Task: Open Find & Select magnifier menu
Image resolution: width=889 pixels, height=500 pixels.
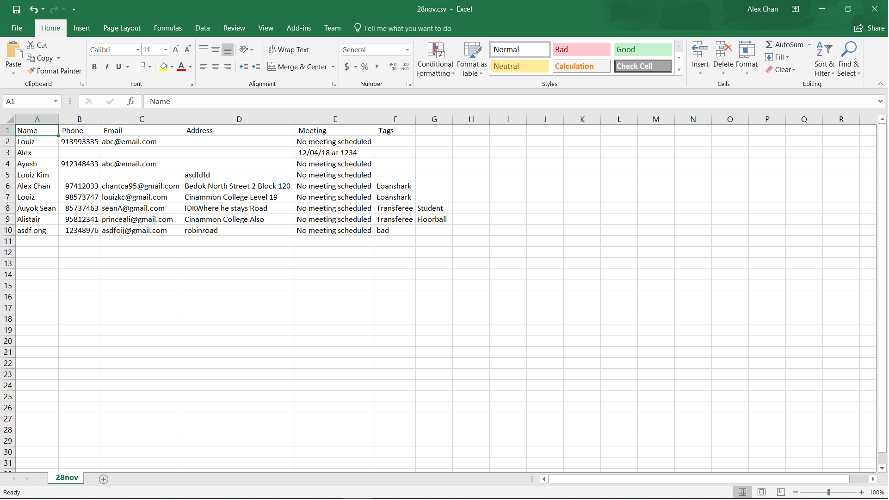Action: click(x=849, y=59)
